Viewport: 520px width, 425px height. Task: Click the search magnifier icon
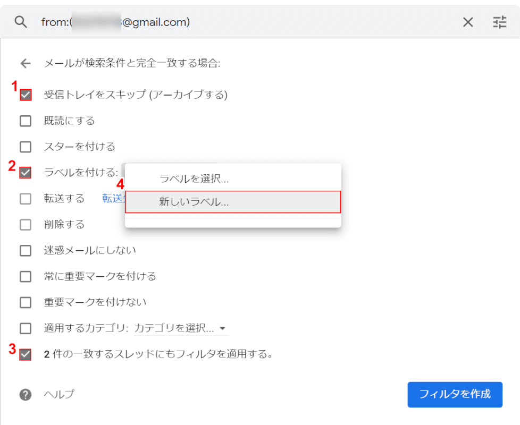point(21,22)
